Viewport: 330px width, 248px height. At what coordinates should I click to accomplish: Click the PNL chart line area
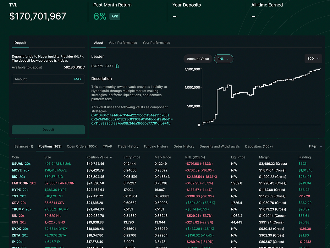point(261,96)
